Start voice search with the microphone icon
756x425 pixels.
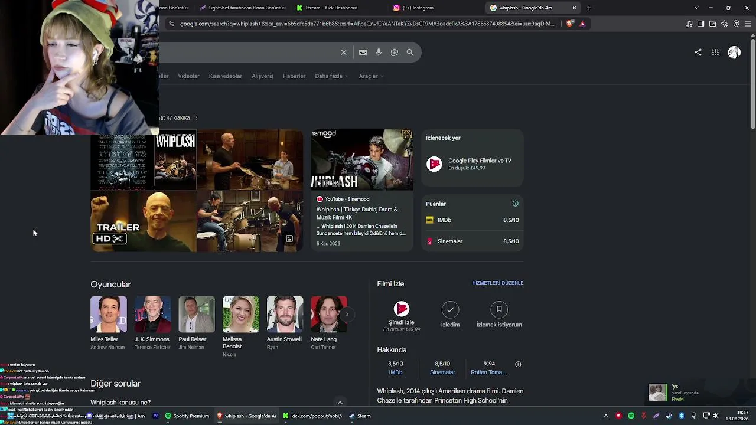click(379, 53)
